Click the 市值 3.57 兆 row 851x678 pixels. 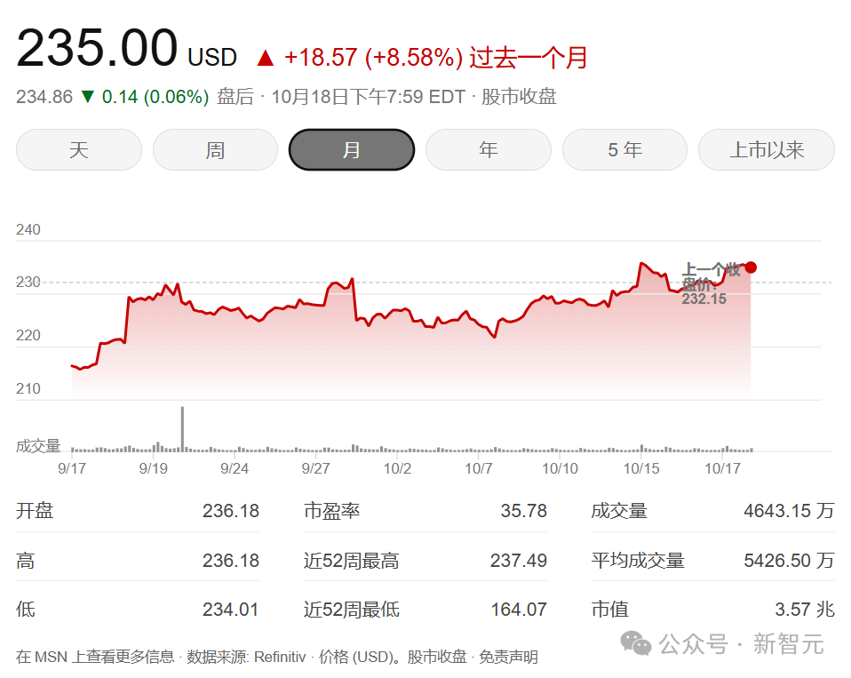pyautogui.click(x=712, y=609)
